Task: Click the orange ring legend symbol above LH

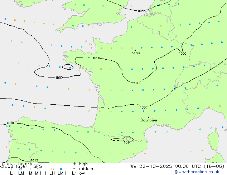Action: point(53,169)
